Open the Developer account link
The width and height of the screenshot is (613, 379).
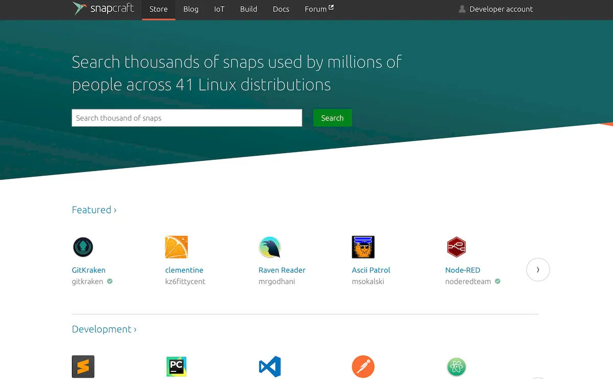(496, 9)
